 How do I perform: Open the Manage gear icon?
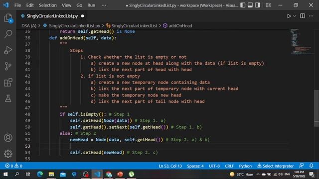point(8,154)
